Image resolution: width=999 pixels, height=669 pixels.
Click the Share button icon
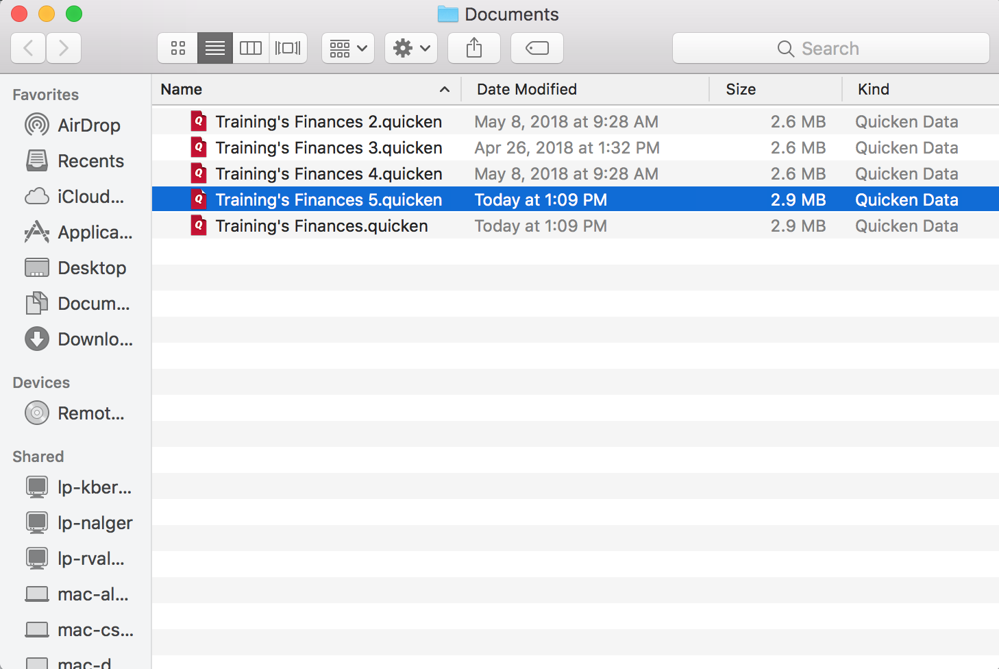(x=474, y=48)
